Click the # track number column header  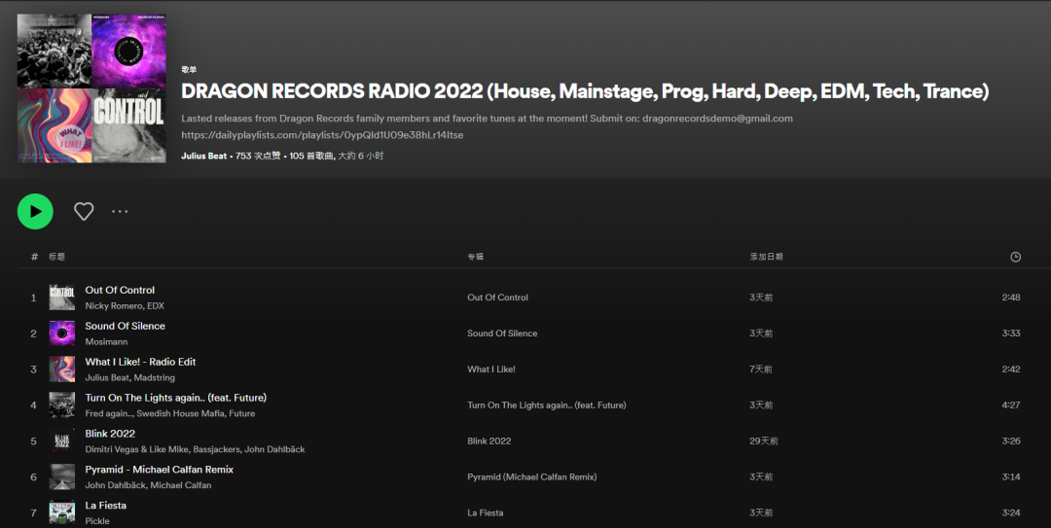34,257
